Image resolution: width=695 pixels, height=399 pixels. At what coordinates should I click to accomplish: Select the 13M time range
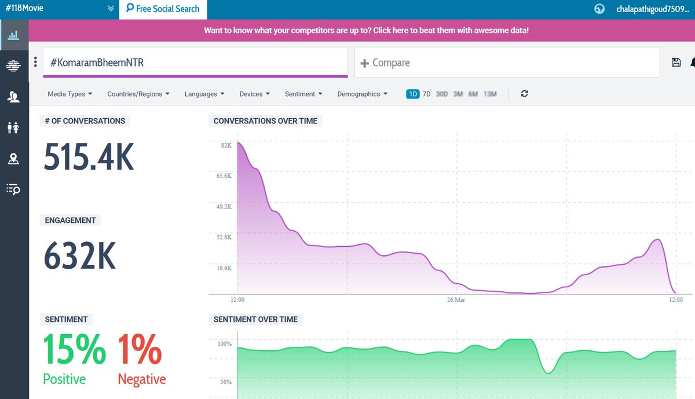pos(490,94)
